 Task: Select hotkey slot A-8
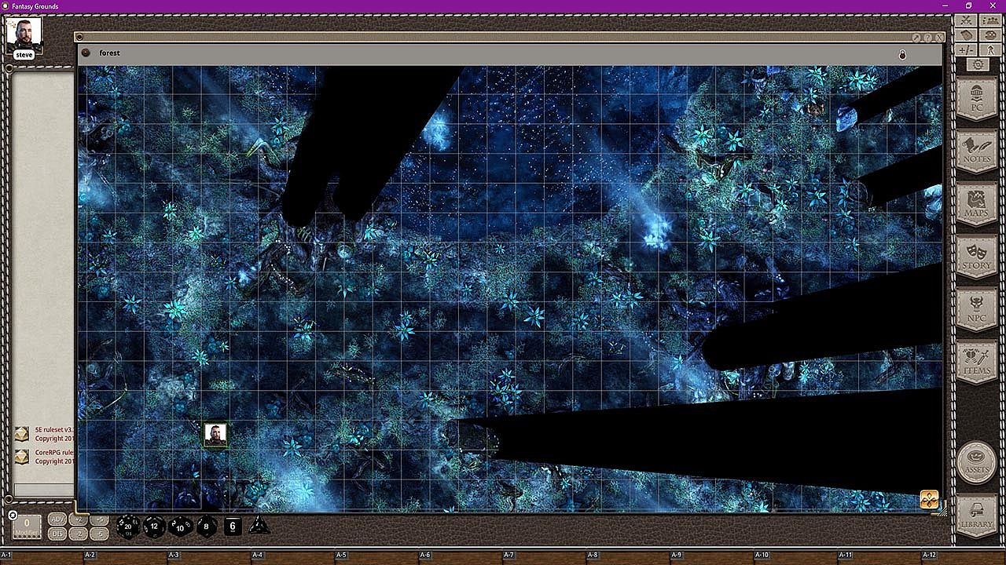pyautogui.click(x=629, y=556)
